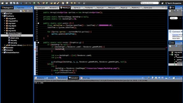Viewport: 183px width, 103px height.
Task: Expand the JRE System Library node
Action: pyautogui.click(x=5, y=45)
